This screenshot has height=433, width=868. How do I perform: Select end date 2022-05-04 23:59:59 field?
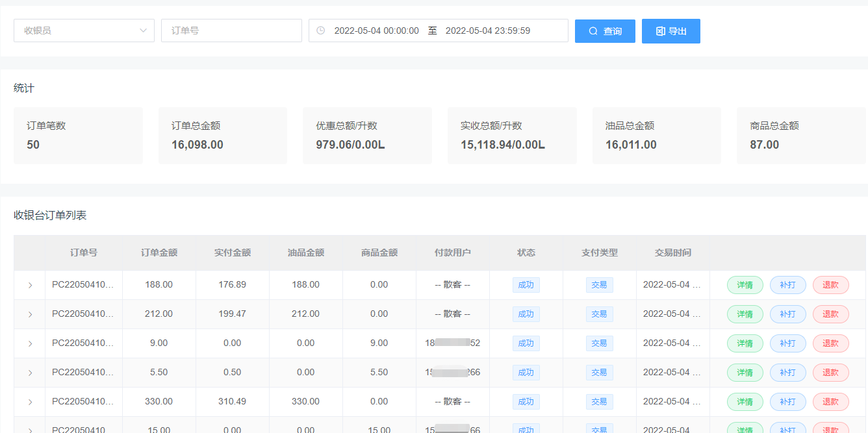488,31
